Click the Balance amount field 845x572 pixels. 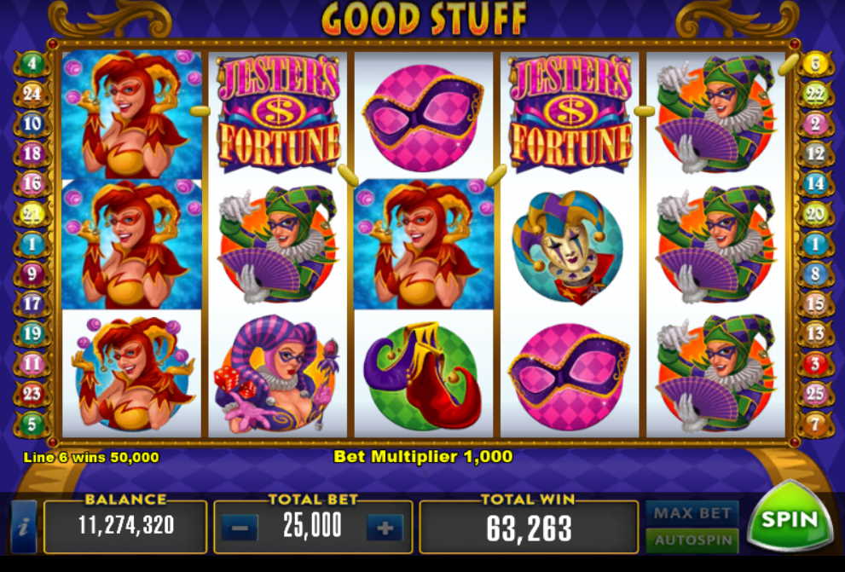click(125, 526)
